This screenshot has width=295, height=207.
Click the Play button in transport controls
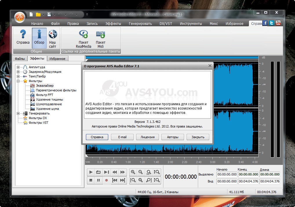coord(91,172)
